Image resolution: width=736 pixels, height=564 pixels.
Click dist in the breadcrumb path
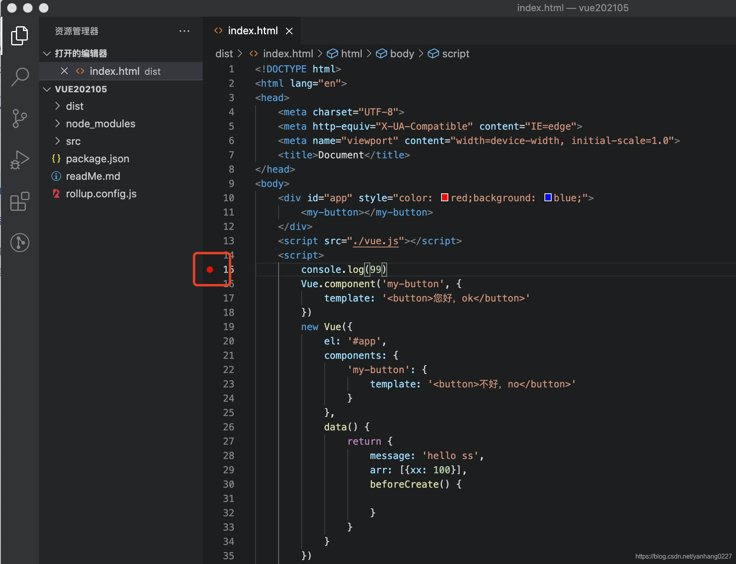click(224, 54)
